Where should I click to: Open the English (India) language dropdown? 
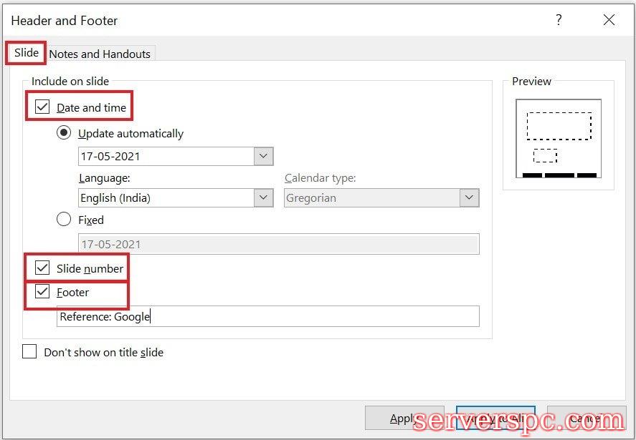(x=263, y=197)
